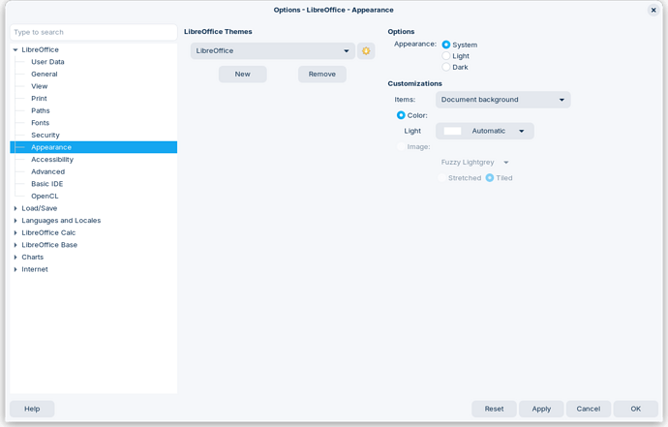Confirm with the OK button
The image size is (668, 427).
click(636, 409)
